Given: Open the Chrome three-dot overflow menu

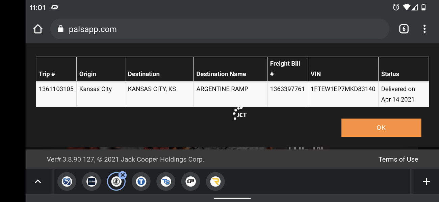Looking at the screenshot, I should pos(424,29).
